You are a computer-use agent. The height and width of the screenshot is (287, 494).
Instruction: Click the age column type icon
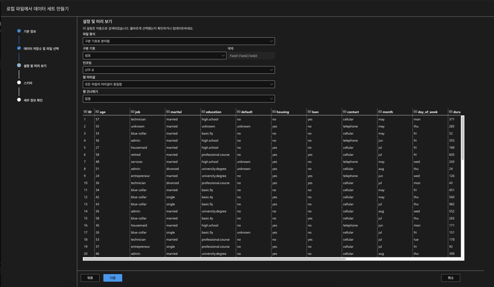[x=97, y=112]
